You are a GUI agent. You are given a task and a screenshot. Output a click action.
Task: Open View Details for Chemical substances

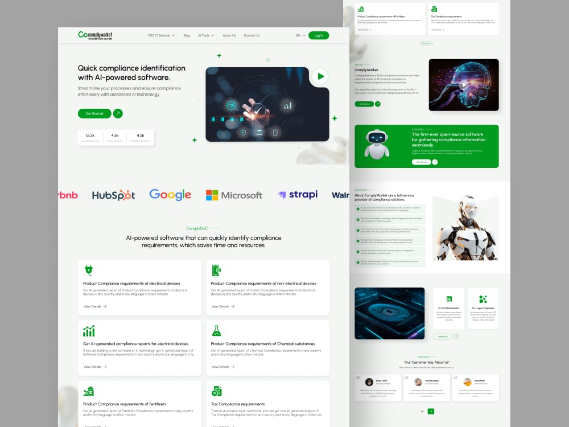(223, 367)
